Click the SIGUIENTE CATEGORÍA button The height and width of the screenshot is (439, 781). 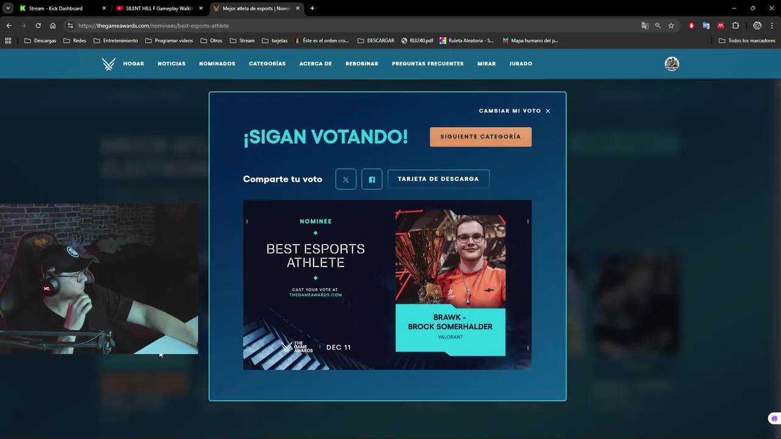tap(481, 137)
